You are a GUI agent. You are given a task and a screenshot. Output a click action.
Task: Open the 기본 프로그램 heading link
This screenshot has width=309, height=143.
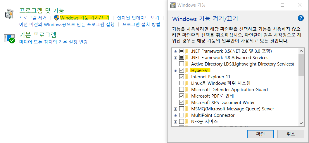(x=38, y=35)
